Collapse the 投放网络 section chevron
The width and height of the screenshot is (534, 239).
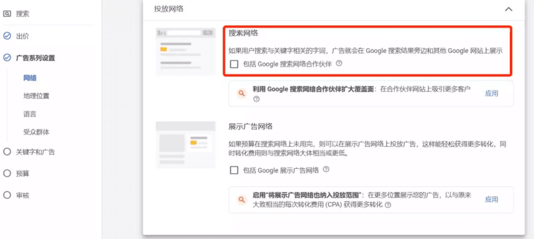click(x=508, y=9)
